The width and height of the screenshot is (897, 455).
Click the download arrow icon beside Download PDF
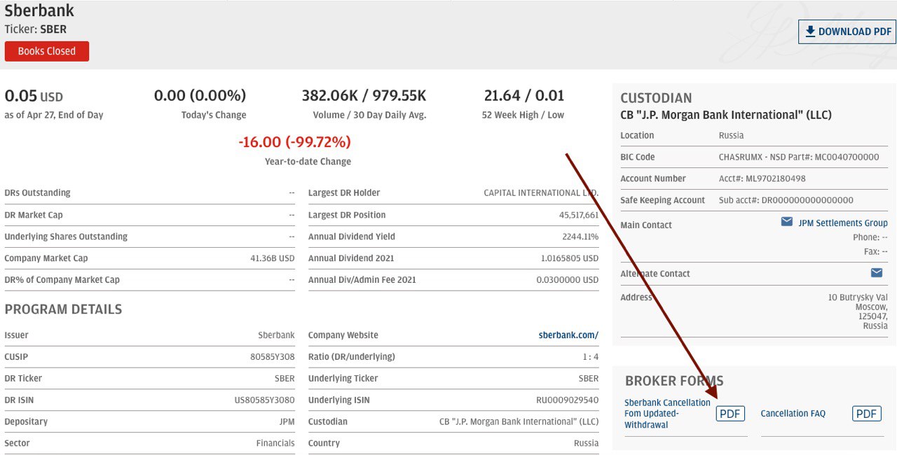coord(810,31)
